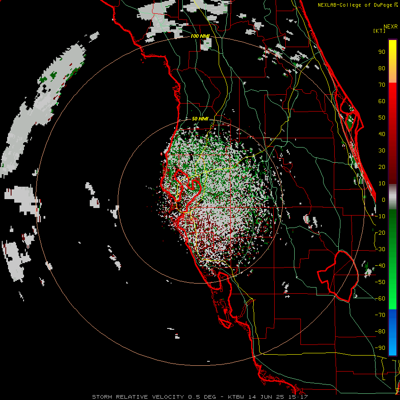Click the [KT] units label above color bar

(380, 31)
